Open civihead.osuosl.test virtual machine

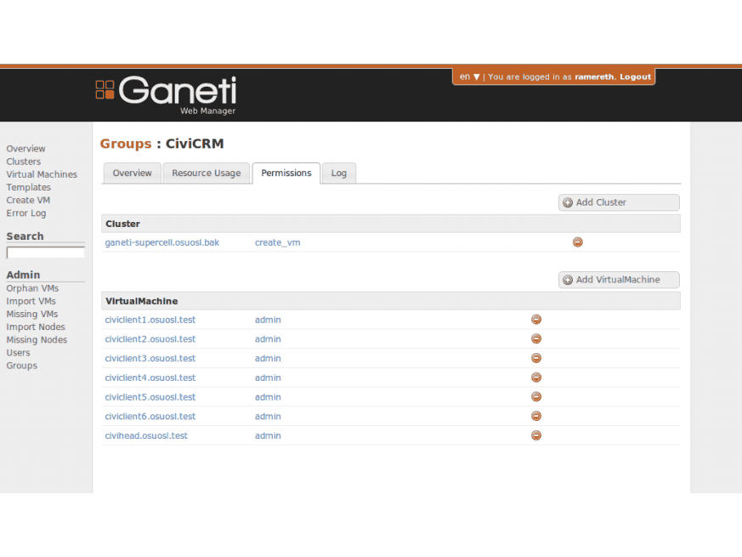point(146,435)
